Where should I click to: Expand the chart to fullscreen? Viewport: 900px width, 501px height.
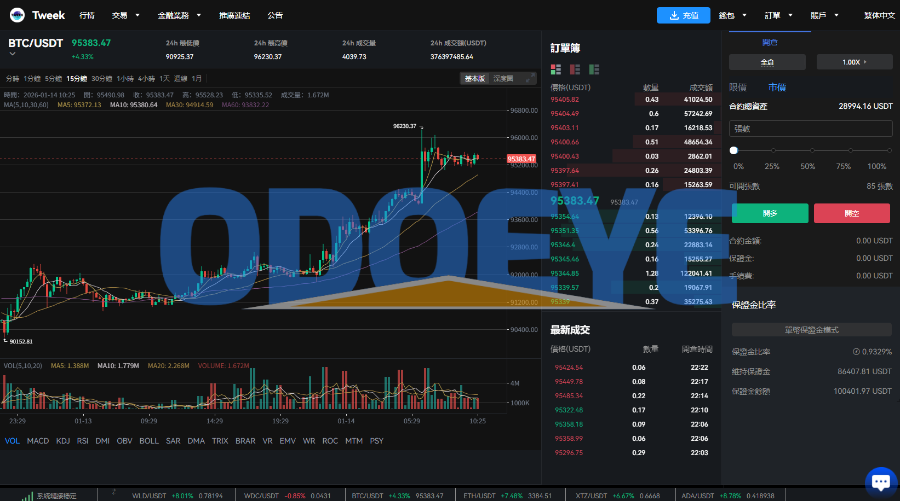529,79
